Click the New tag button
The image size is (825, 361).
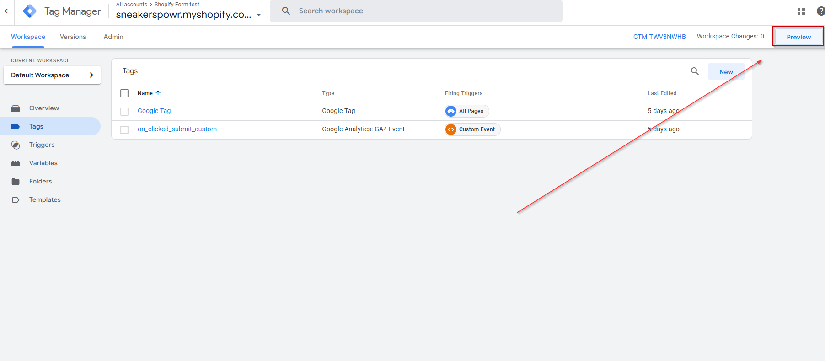(x=726, y=71)
